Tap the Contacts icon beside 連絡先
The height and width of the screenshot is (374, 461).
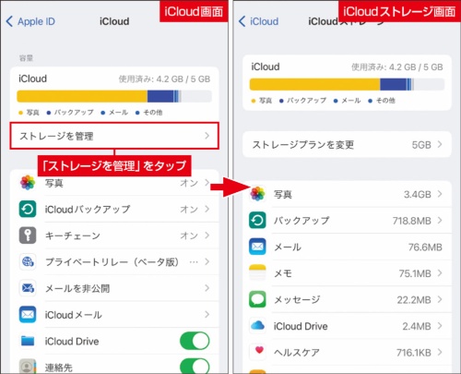tap(28, 367)
